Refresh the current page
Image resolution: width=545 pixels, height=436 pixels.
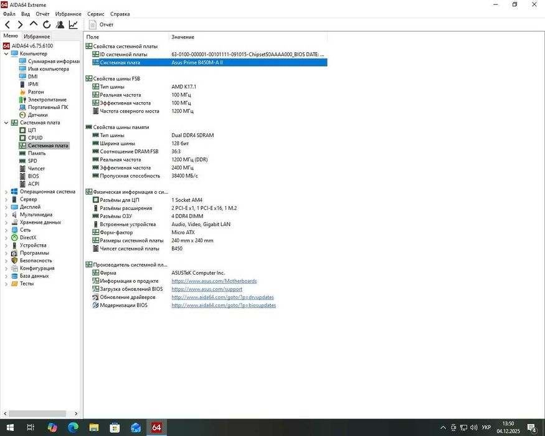click(x=47, y=25)
